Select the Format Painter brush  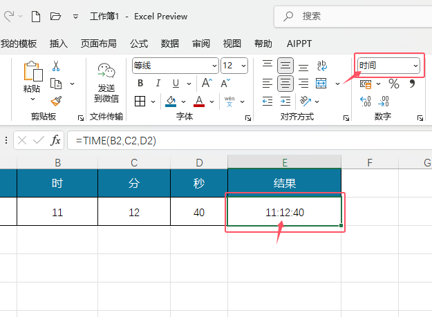pyautogui.click(x=56, y=101)
